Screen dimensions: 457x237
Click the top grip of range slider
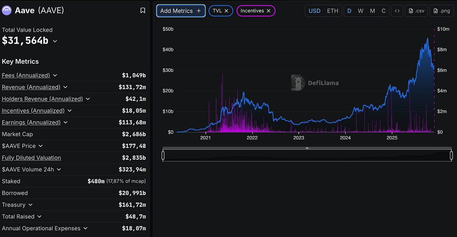(x=307, y=148)
